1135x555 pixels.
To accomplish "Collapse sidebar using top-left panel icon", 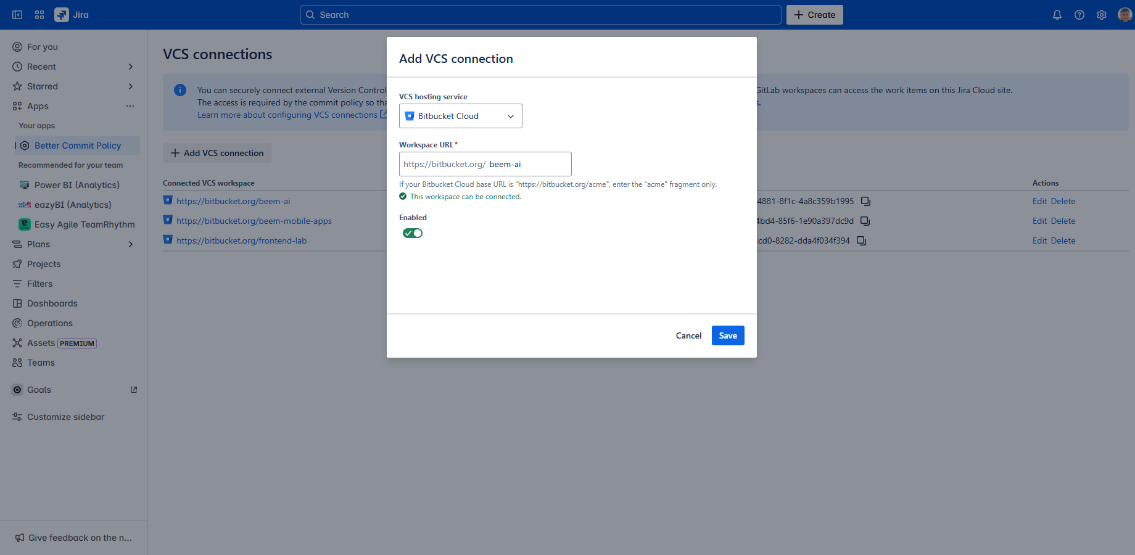I will (17, 15).
